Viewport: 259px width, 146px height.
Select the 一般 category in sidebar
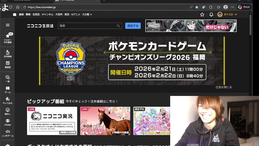(x=8, y=79)
